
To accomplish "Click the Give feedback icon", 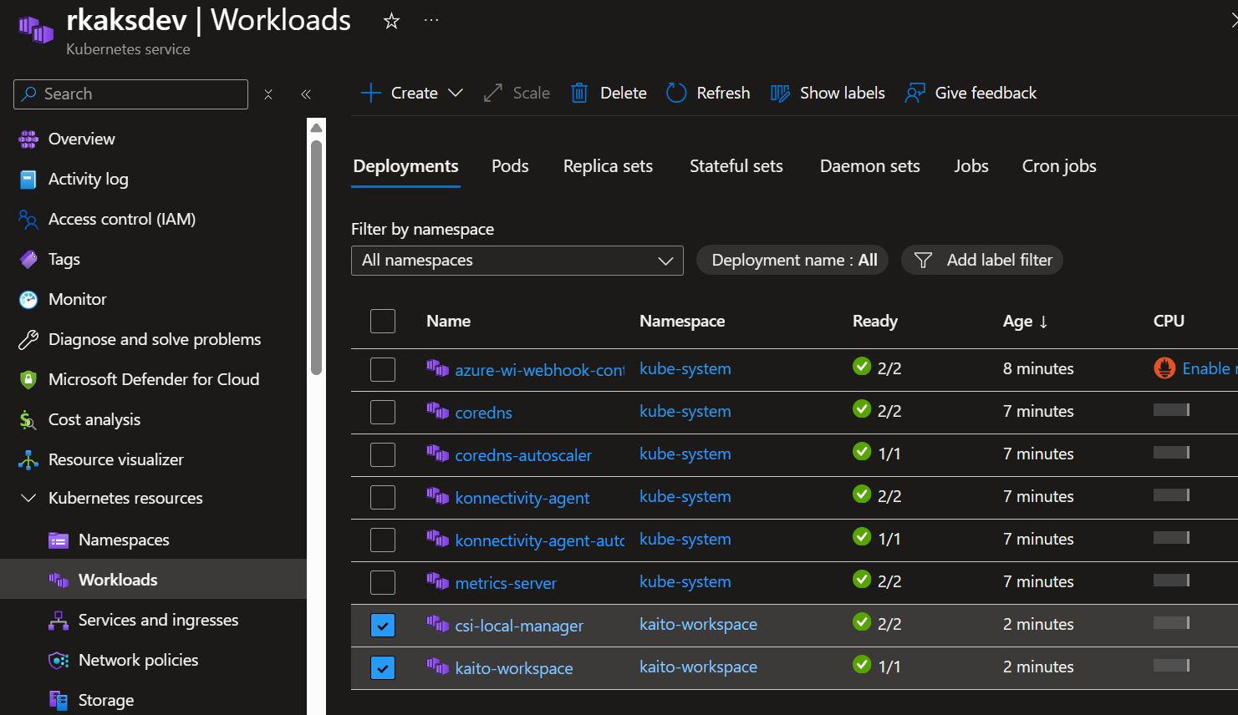I will pyautogui.click(x=914, y=93).
